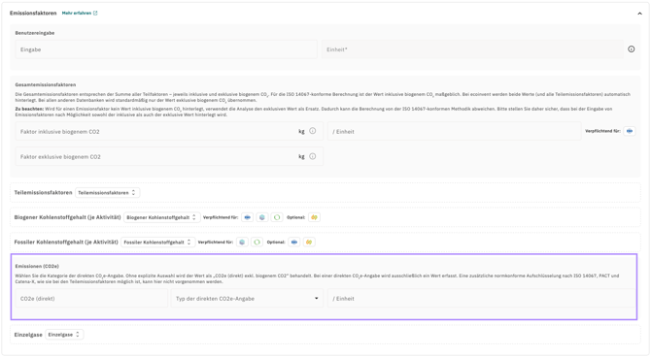Open the info icon right of 'Einheit*' field
651x357 pixels.
(x=631, y=49)
